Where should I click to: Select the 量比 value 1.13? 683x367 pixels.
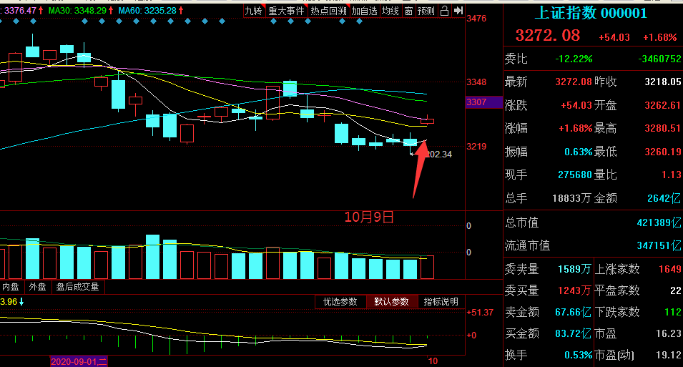[672, 175]
